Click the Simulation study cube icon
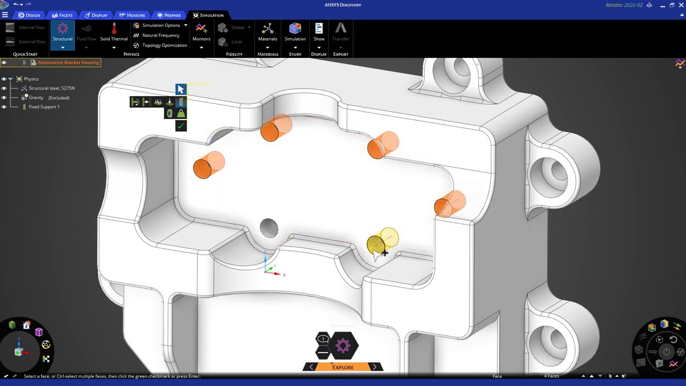 pyautogui.click(x=295, y=29)
